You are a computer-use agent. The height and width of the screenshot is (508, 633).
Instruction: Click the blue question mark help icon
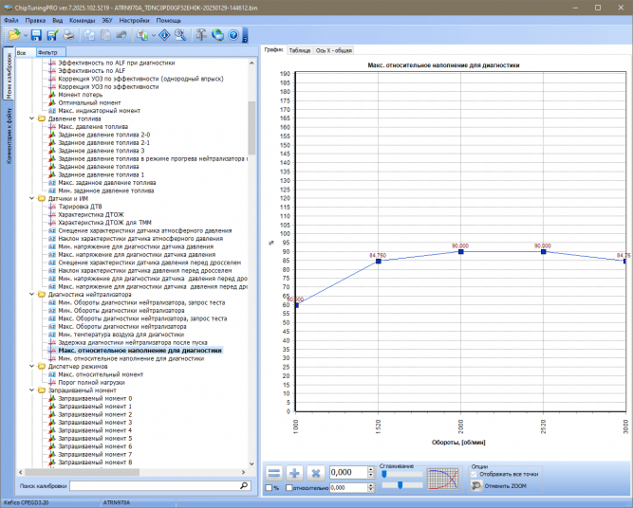tap(233, 35)
